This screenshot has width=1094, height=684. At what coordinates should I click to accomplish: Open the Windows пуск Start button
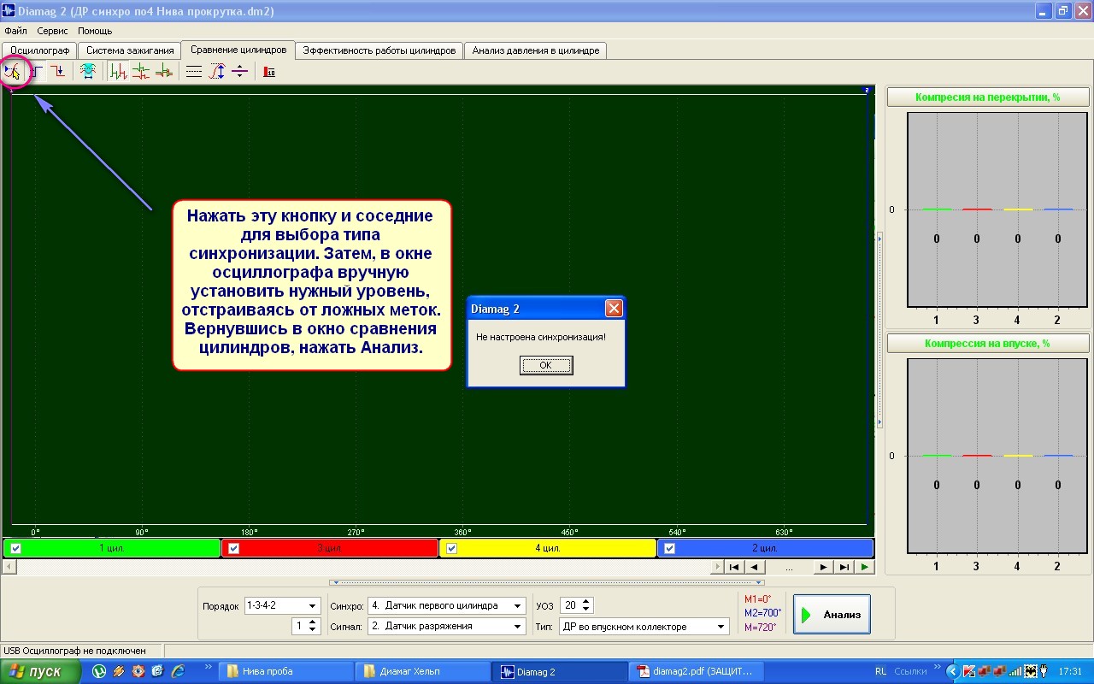click(x=41, y=671)
